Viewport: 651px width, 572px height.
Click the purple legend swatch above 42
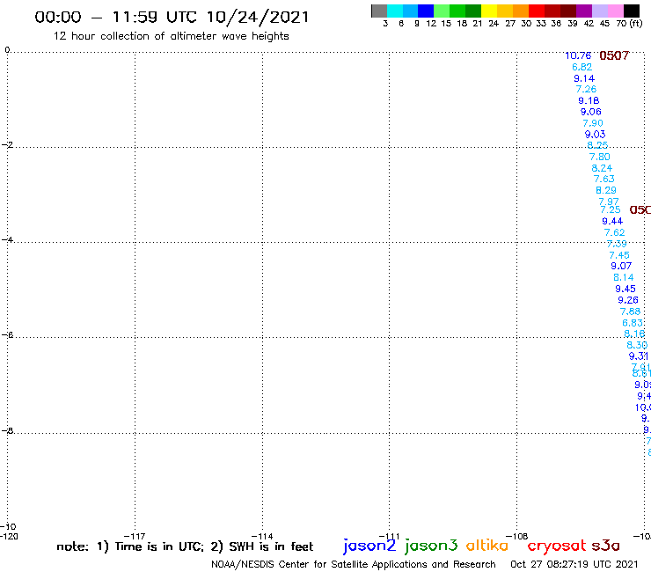[x=584, y=11]
